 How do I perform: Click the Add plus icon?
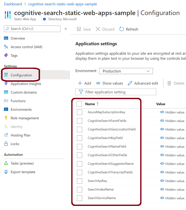(x=80, y=83)
